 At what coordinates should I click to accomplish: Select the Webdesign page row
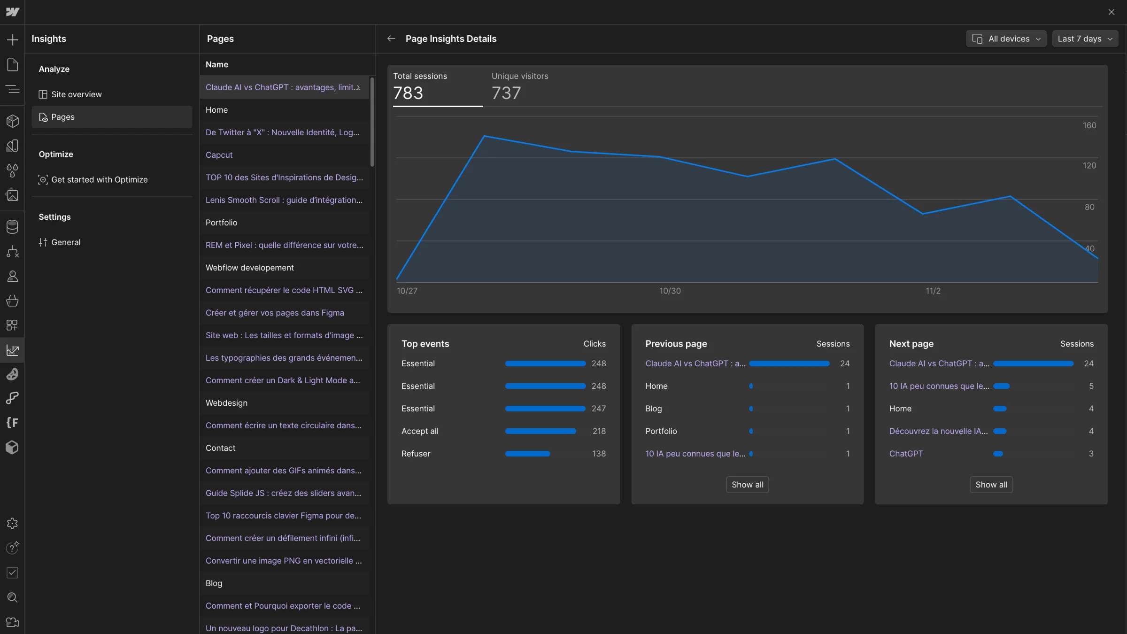coord(285,403)
